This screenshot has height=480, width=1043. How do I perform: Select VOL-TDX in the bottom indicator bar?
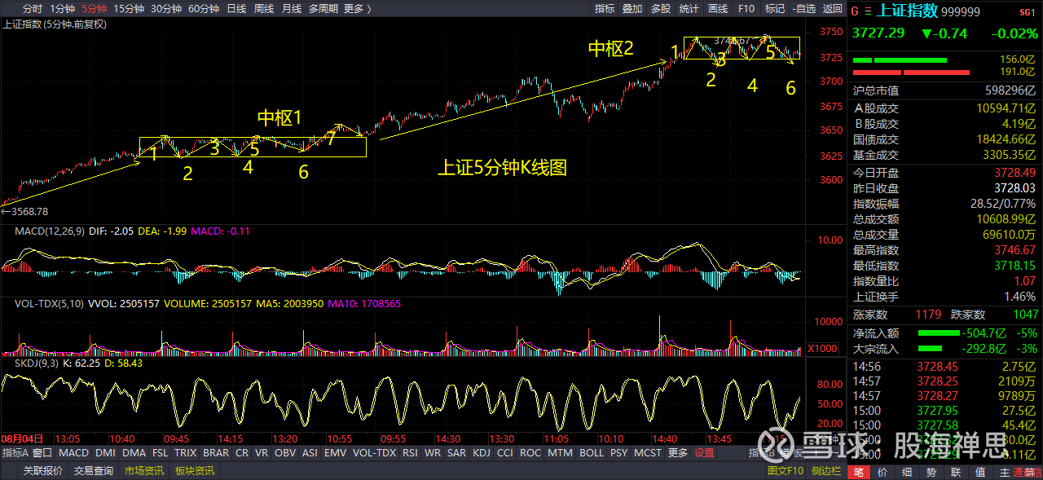point(374,453)
